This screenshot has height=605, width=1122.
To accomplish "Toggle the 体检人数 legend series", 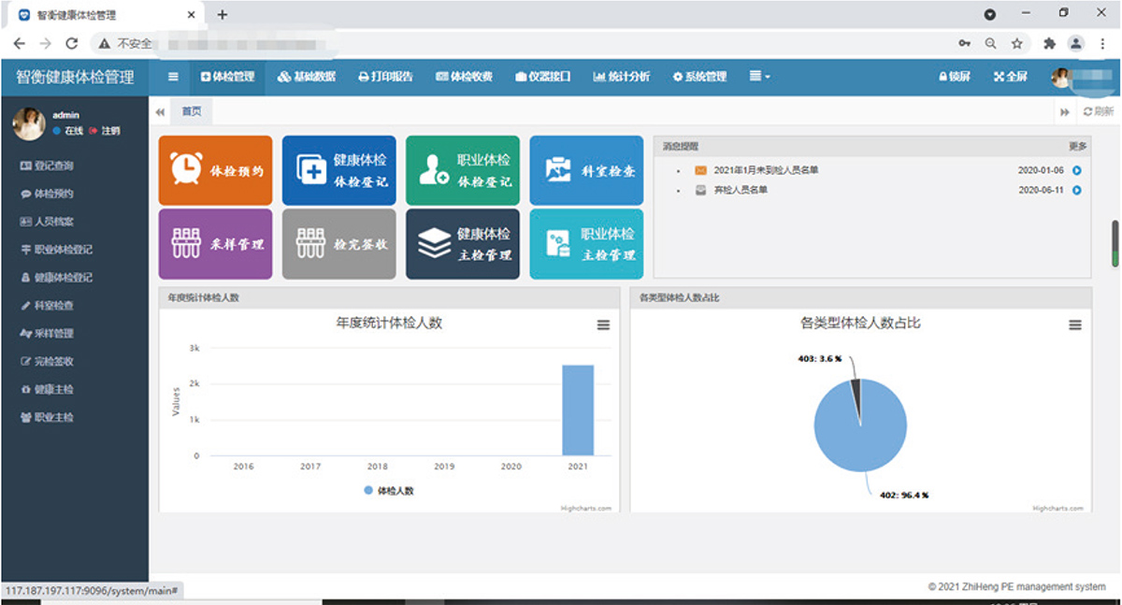I will pyautogui.click(x=389, y=490).
